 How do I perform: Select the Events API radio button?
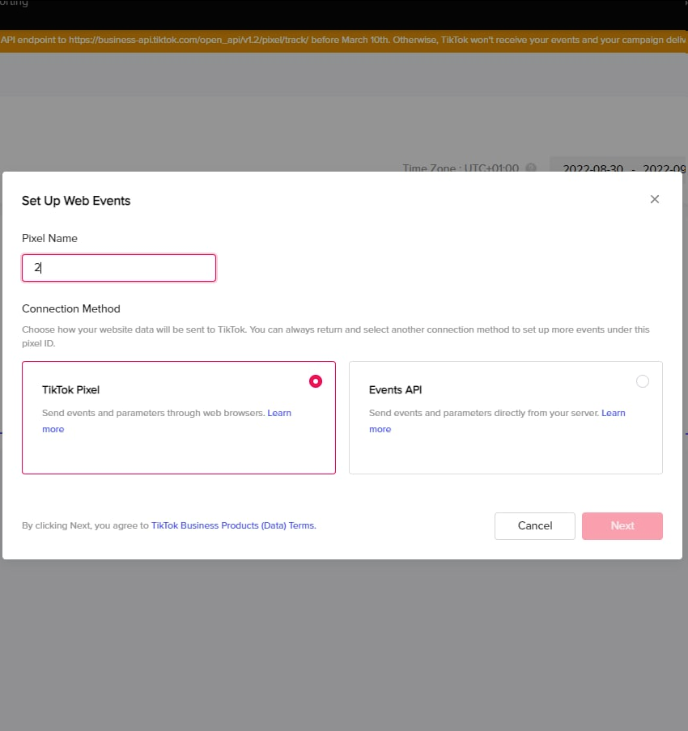click(643, 381)
